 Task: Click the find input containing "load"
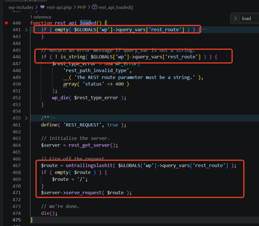pos(250,18)
